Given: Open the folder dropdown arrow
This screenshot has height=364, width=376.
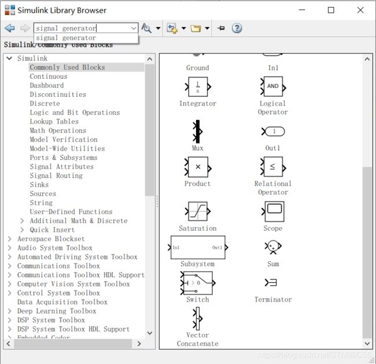Looking at the screenshot, I should (207, 28).
